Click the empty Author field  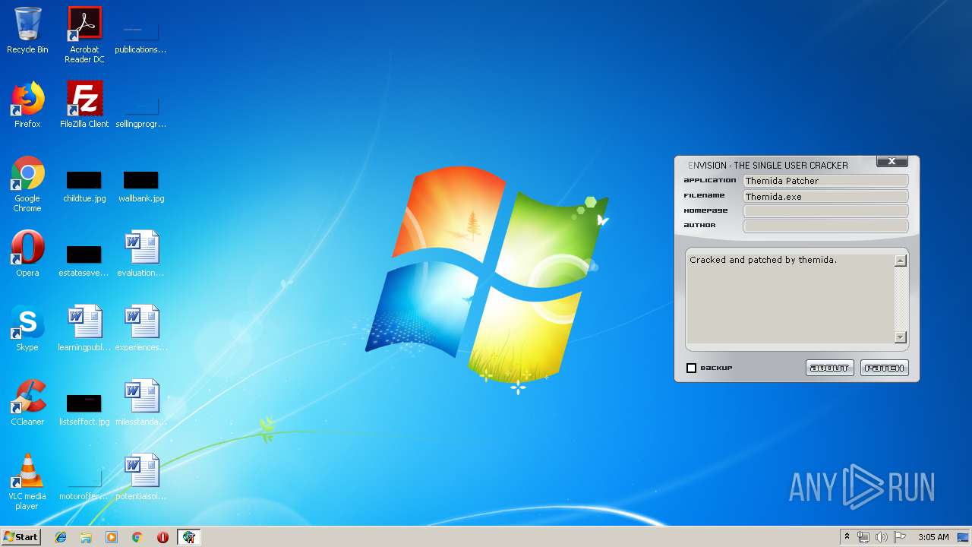pyautogui.click(x=825, y=226)
